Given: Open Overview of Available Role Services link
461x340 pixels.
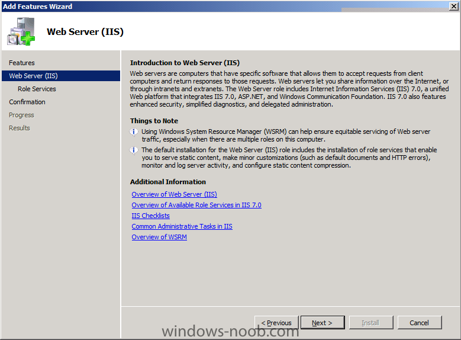Looking at the screenshot, I should click(196, 205).
